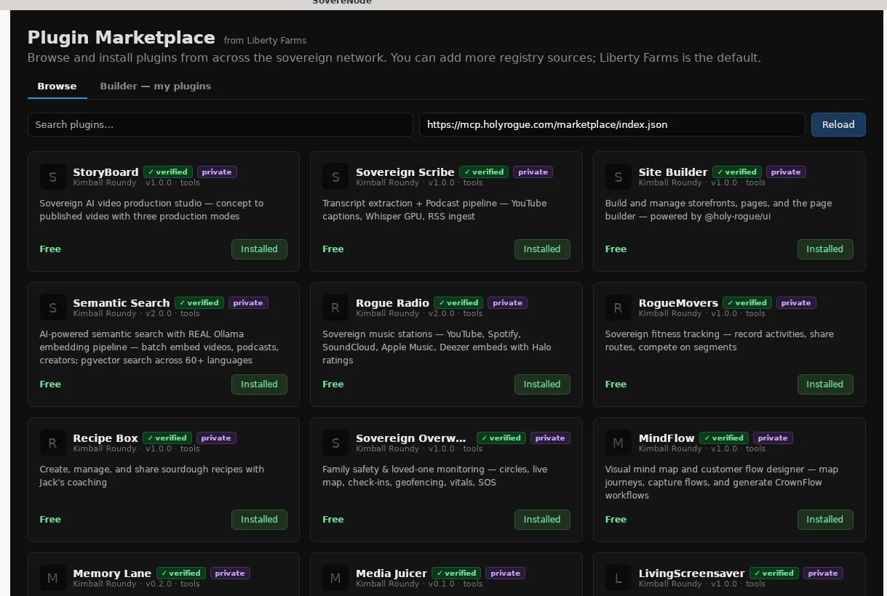
Task: Click the Site Builder plugin letter icon
Action: tap(618, 177)
